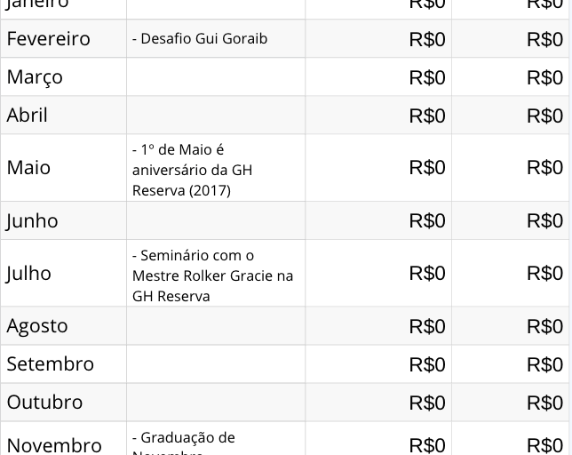This screenshot has height=455, width=572.
Task: Click the Março month cell
Action: 36,77
